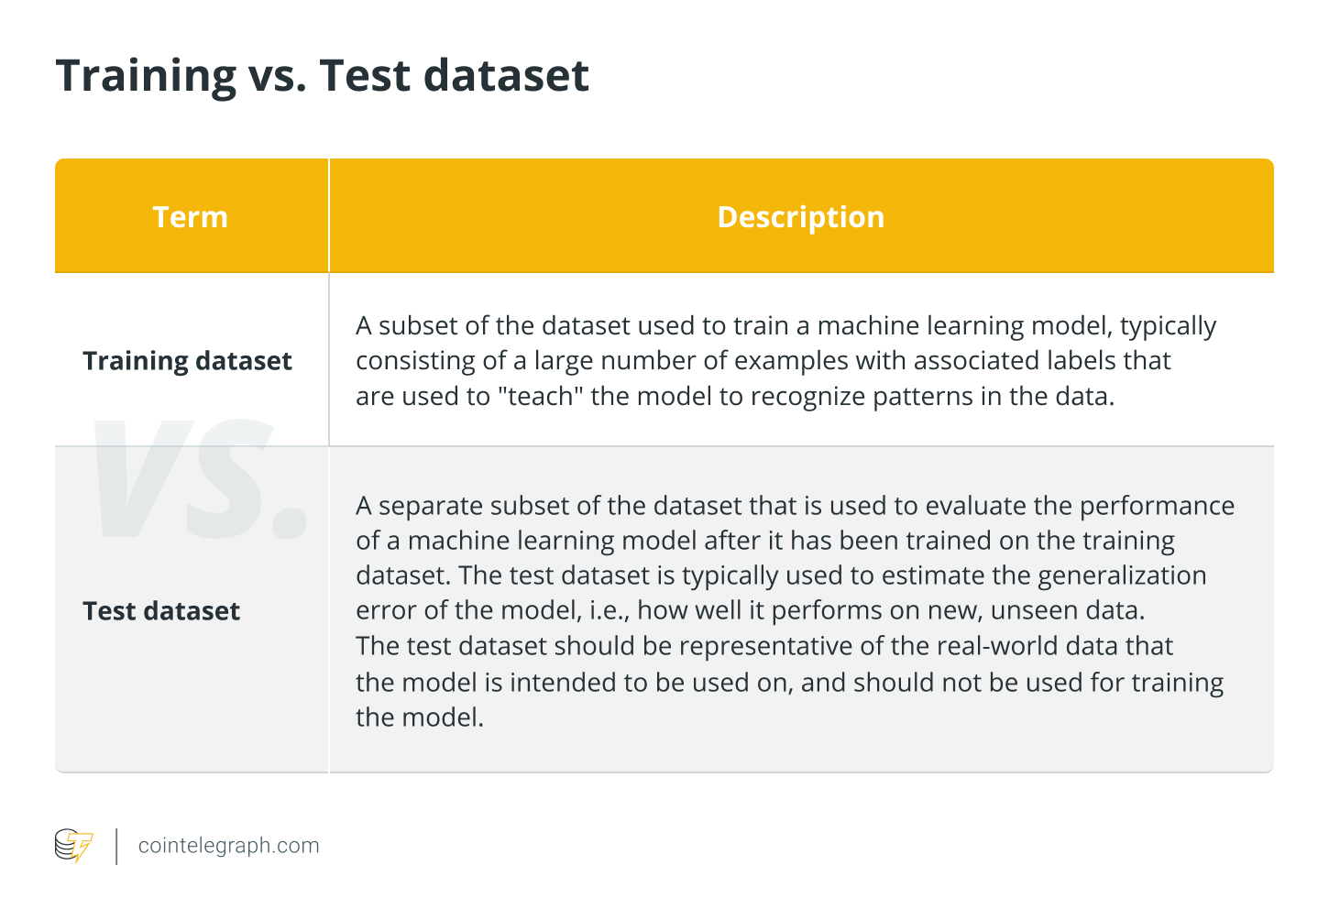Screen dimensions: 1329x920
Task: Select the "Description" column header
Action: point(800,217)
